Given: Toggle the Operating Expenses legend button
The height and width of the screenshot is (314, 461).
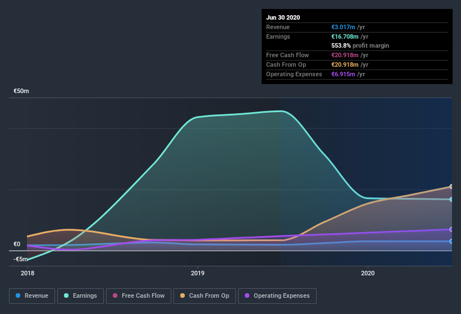Looking at the screenshot, I should pyautogui.click(x=277, y=296).
